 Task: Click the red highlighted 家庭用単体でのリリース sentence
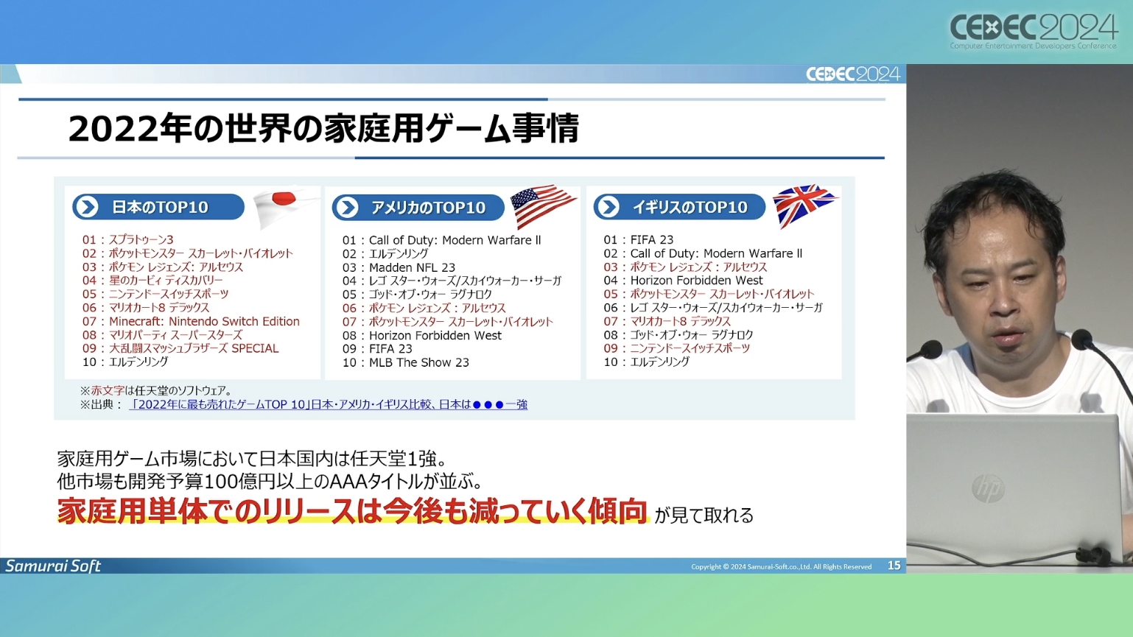coord(352,511)
